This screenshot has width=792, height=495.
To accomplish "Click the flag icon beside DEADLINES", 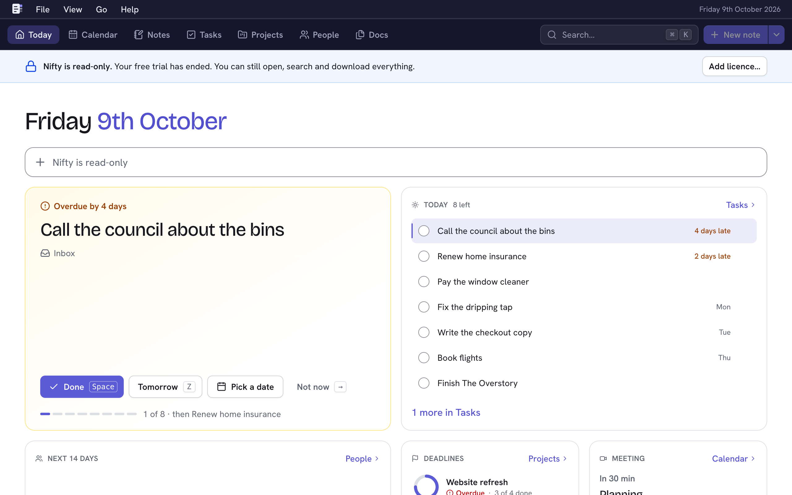I will (415, 458).
